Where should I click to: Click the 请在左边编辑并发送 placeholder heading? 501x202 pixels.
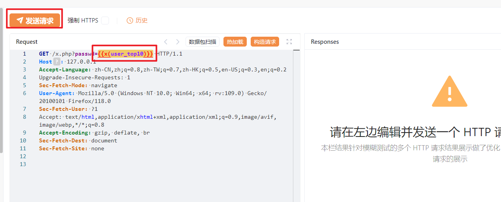tap(415, 132)
